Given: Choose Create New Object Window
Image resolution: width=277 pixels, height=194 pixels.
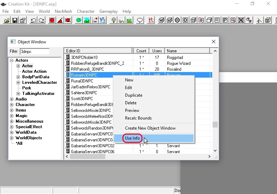Looking at the screenshot, I should (x=154, y=128).
